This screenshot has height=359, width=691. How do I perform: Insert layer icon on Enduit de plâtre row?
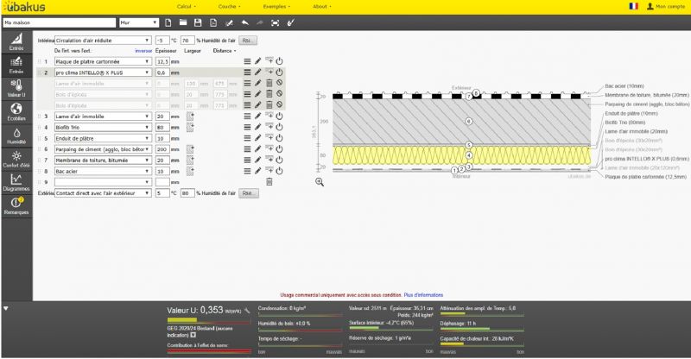point(269,138)
